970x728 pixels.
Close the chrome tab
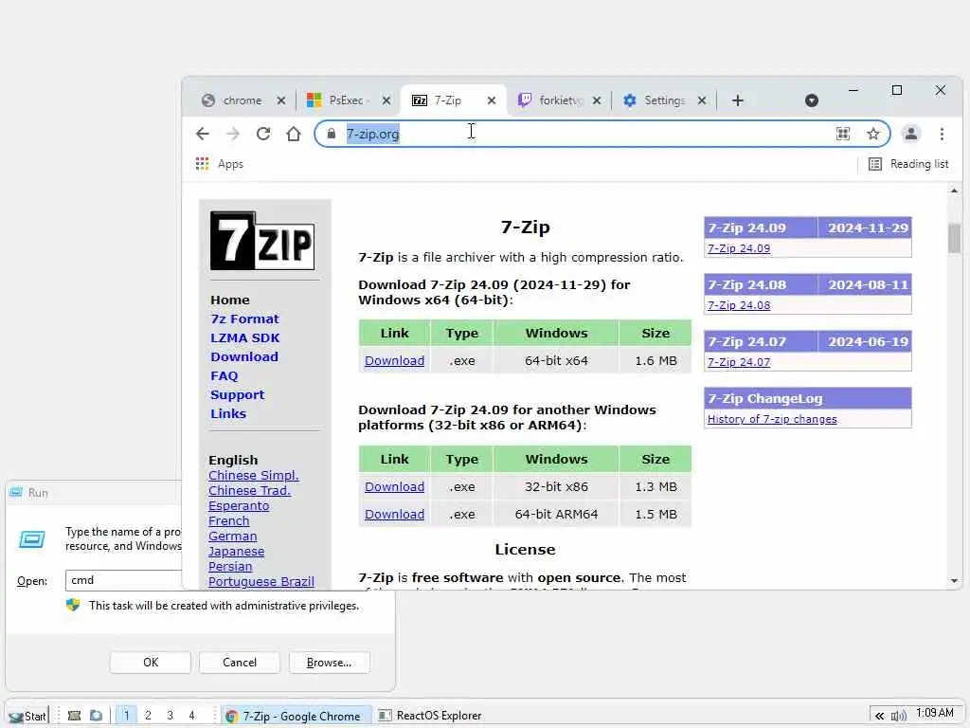[x=280, y=100]
